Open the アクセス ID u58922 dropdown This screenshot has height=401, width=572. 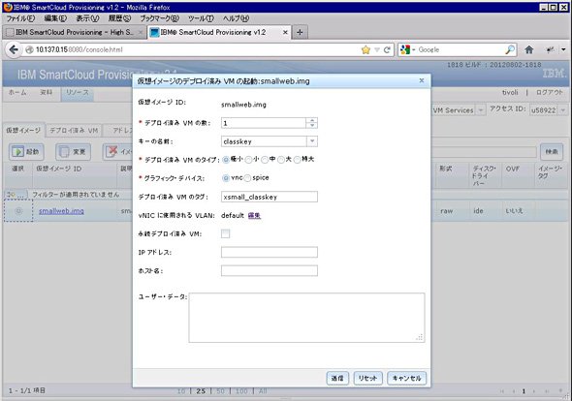[x=563, y=109]
